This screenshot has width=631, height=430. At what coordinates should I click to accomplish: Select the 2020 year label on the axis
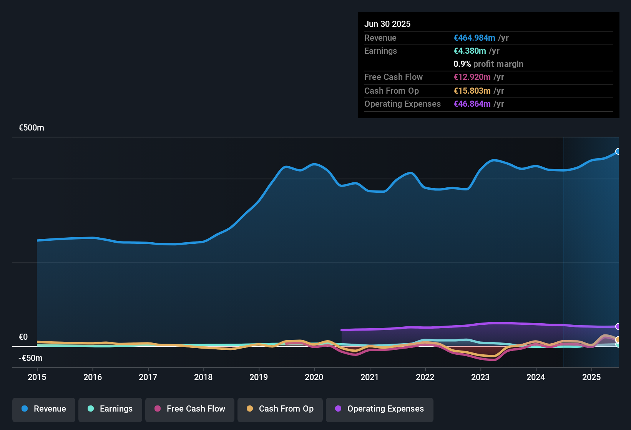point(314,377)
